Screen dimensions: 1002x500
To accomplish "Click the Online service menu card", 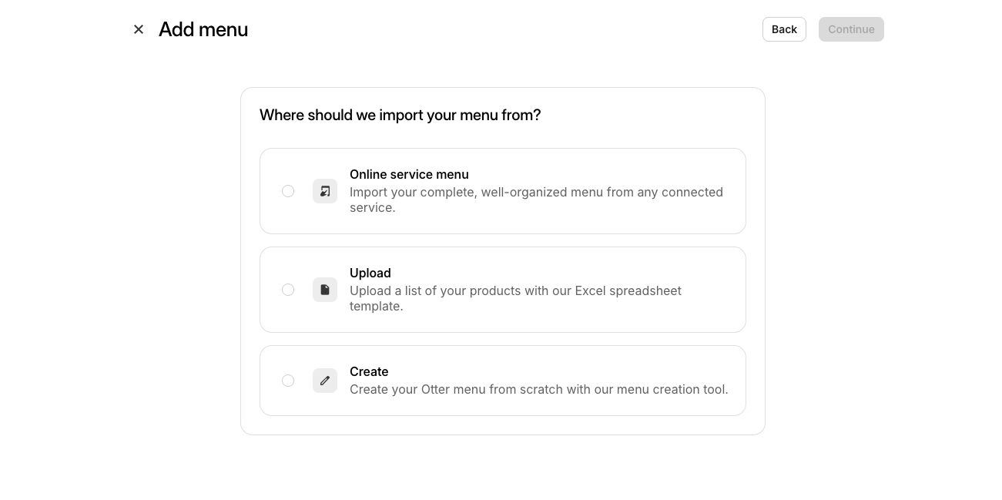I will (503, 191).
